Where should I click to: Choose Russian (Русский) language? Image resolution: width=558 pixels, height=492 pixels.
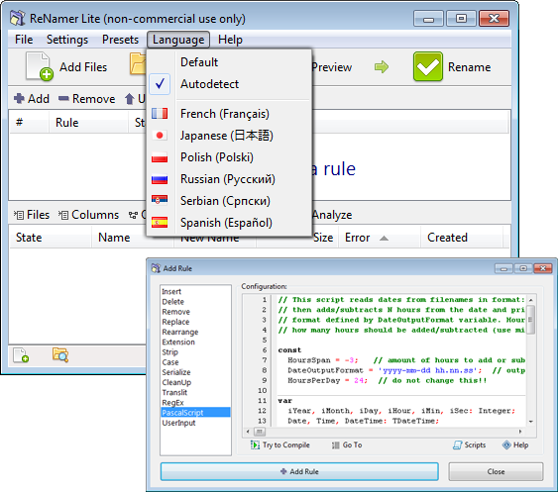pyautogui.click(x=229, y=179)
